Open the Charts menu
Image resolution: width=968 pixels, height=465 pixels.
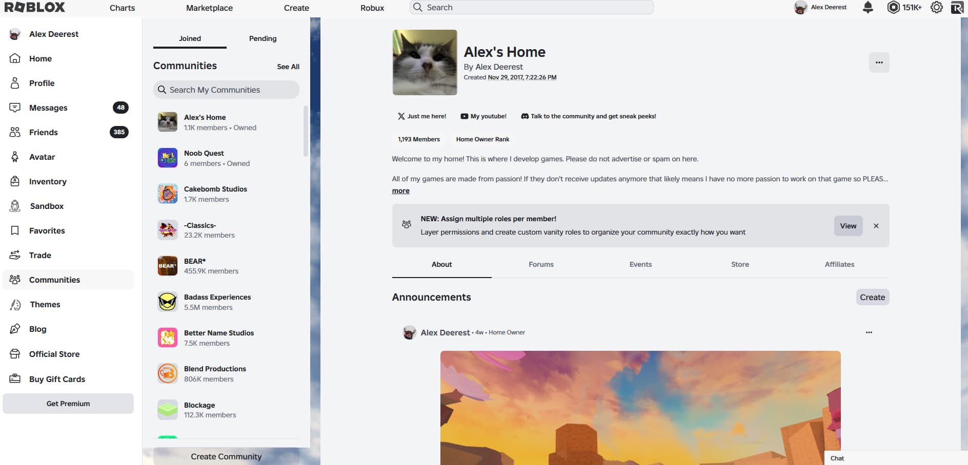click(x=122, y=8)
